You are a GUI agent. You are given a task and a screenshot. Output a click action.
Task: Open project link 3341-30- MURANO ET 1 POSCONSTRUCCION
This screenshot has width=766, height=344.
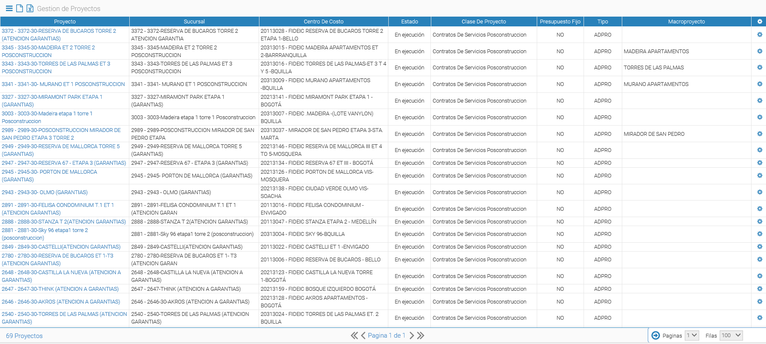pos(63,84)
